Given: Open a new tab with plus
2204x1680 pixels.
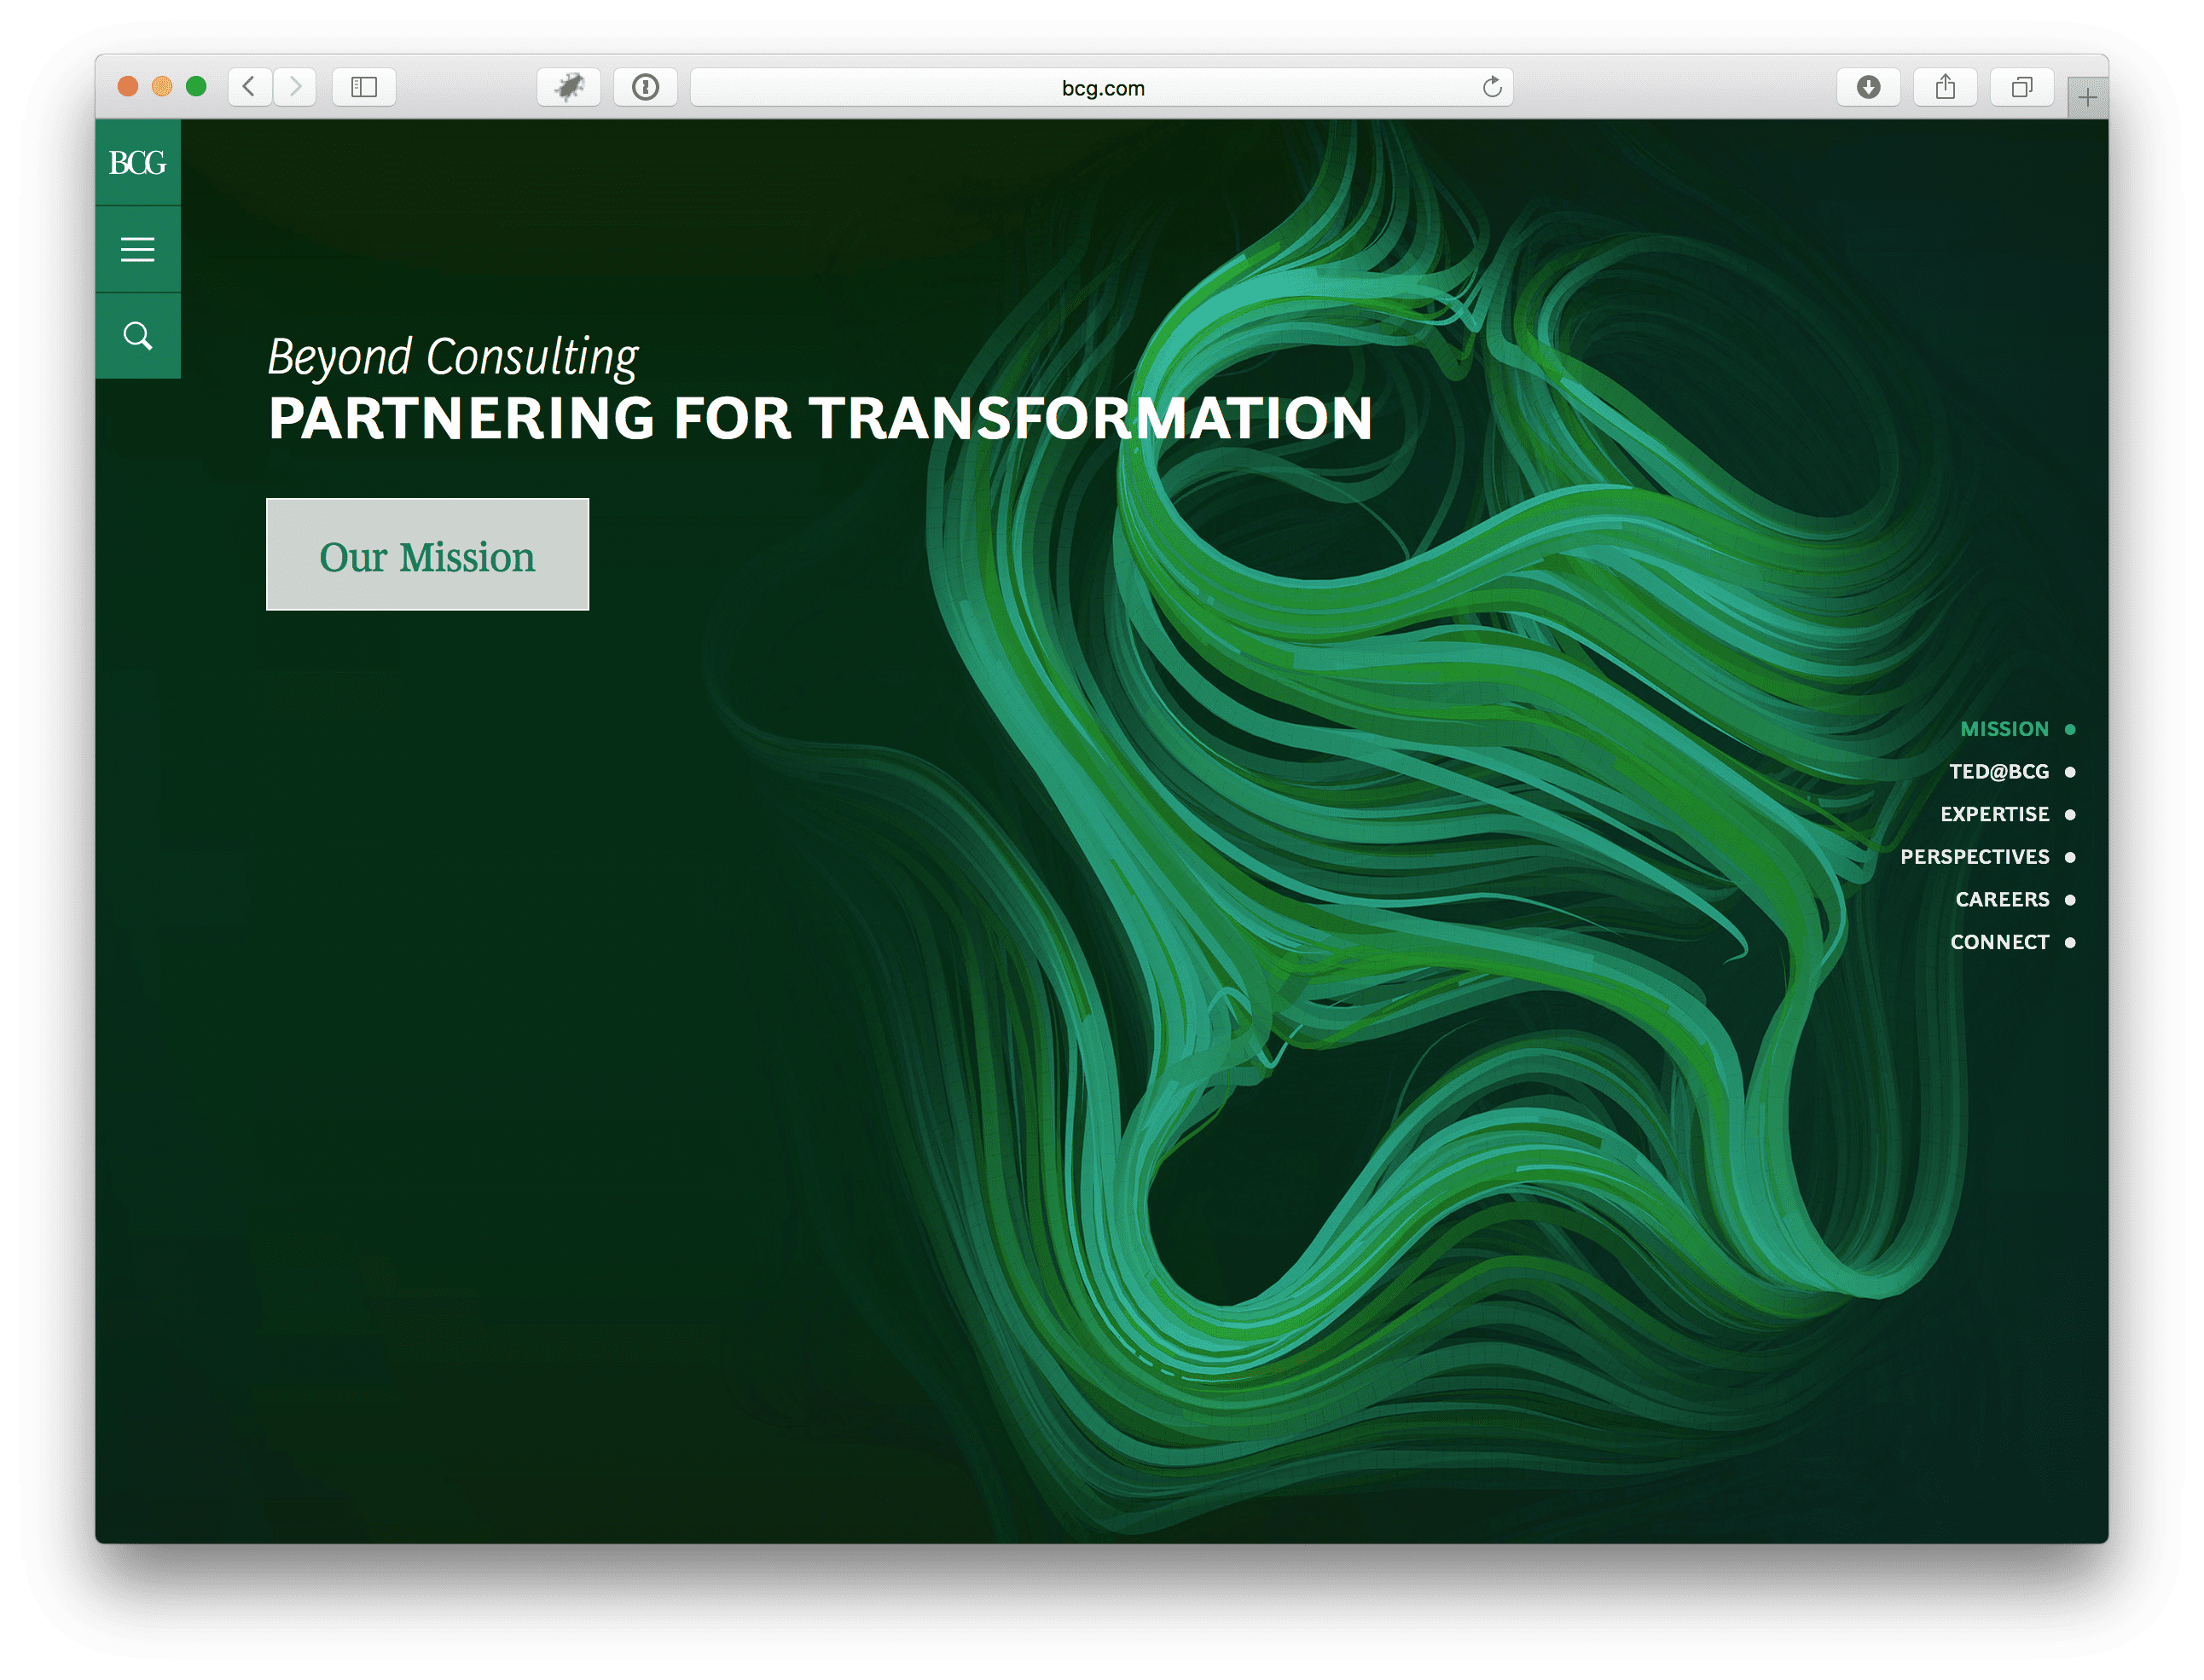Looking at the screenshot, I should point(2088,97).
